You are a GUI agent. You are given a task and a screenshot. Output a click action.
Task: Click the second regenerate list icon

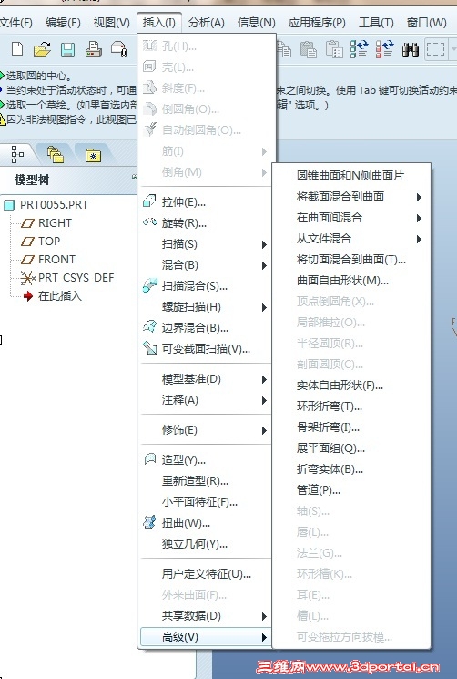(x=384, y=49)
